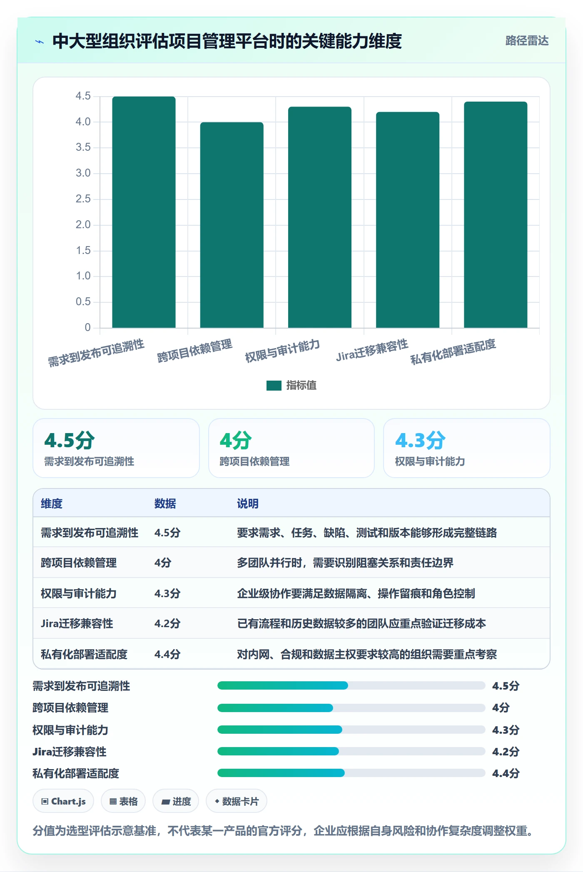Click the 权限与审计能力 progress bar
The width and height of the screenshot is (583, 872).
[351, 730]
